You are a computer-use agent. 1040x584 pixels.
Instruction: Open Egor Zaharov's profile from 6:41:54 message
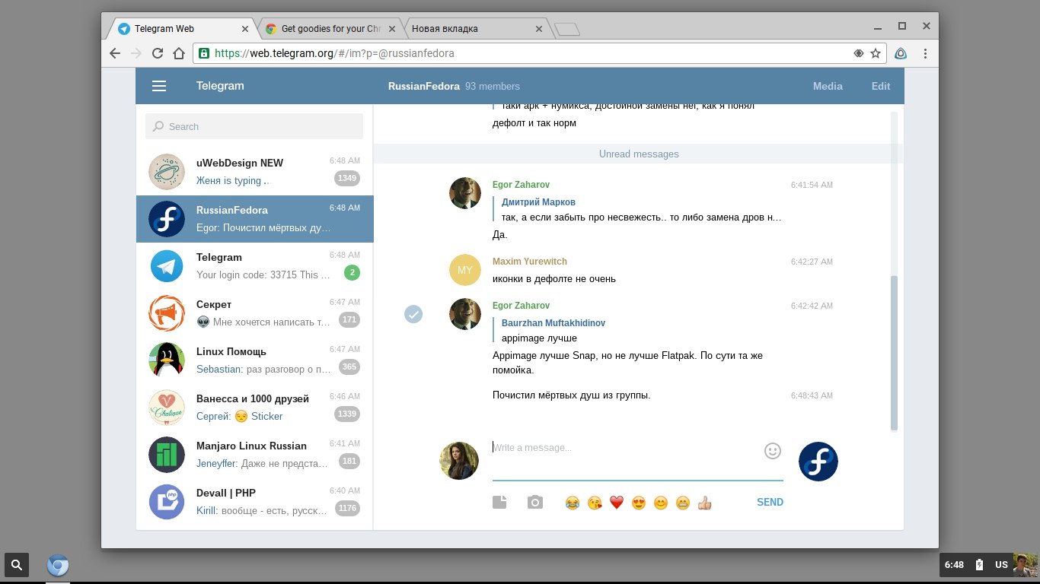click(521, 185)
